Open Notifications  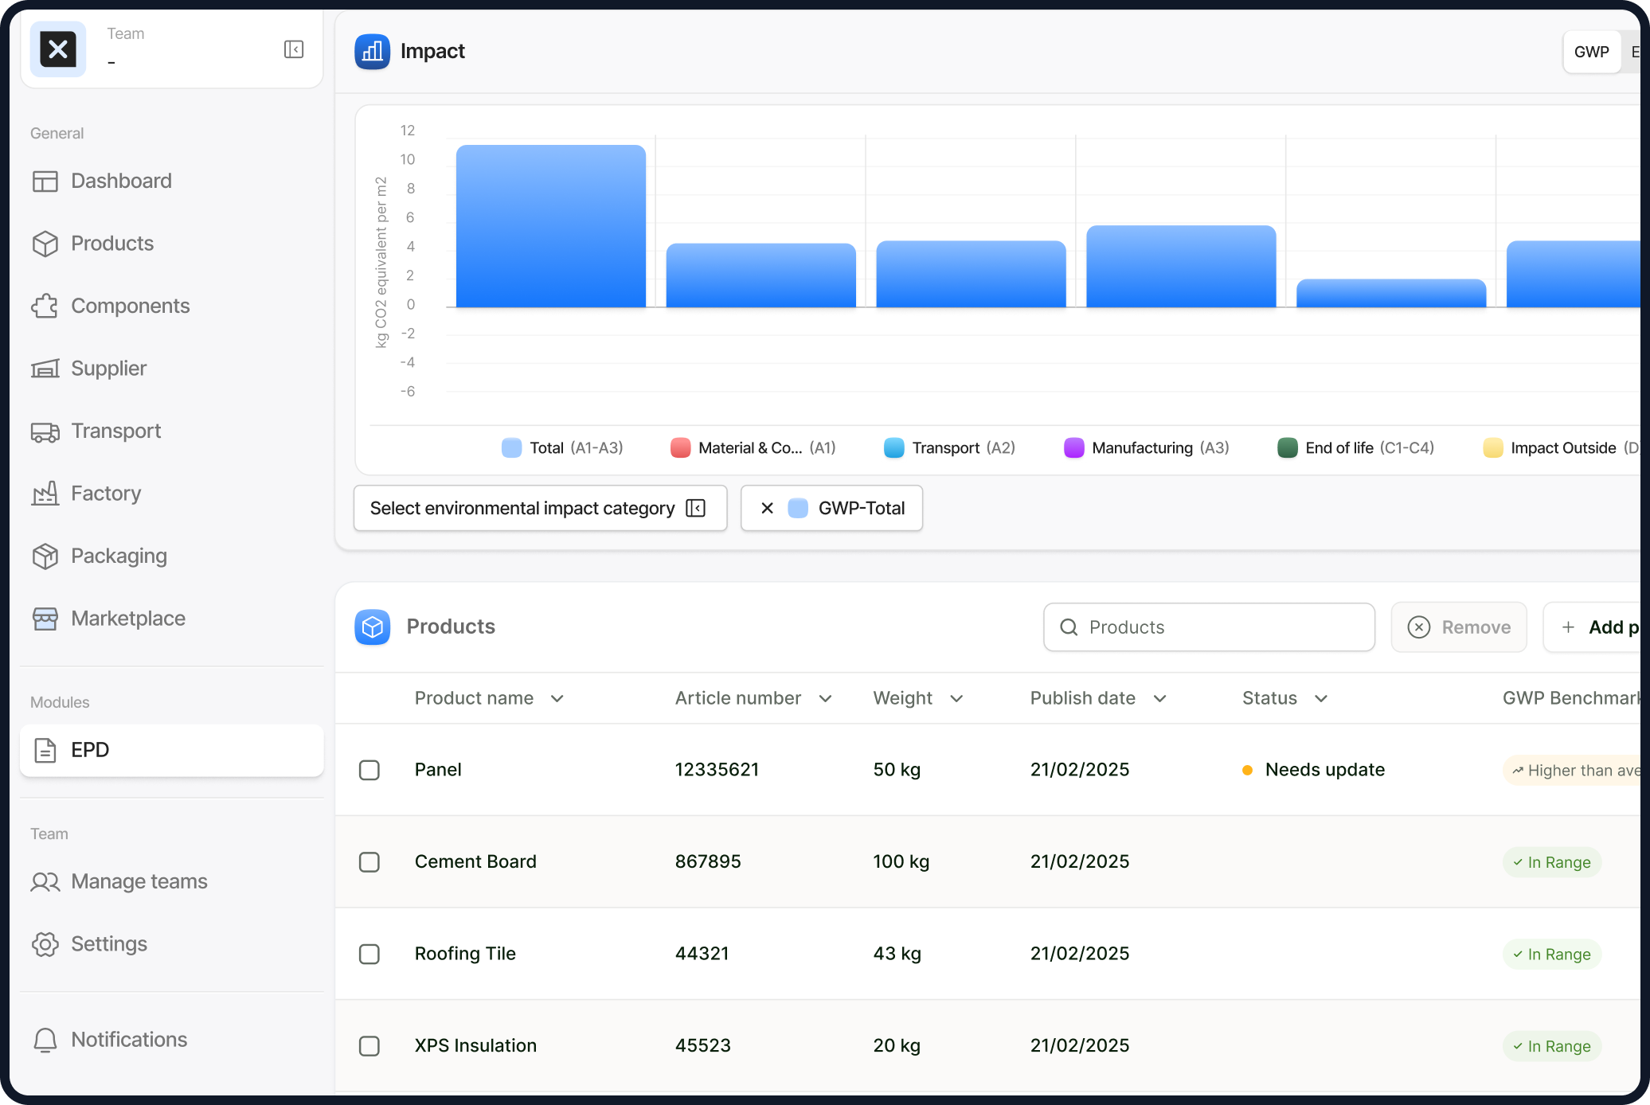[128, 1039]
